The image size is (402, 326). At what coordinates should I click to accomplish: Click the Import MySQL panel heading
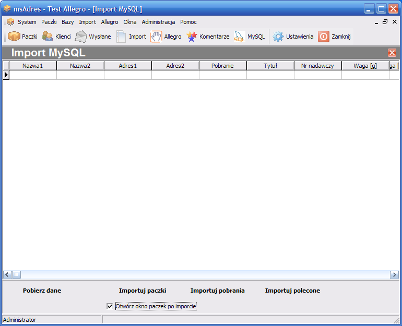point(48,53)
